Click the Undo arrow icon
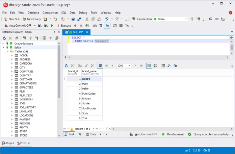Viewport: 235px width, 154px height. coord(107,19)
